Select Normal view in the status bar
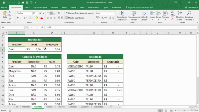This screenshot has height=112, width=199. click(160, 111)
